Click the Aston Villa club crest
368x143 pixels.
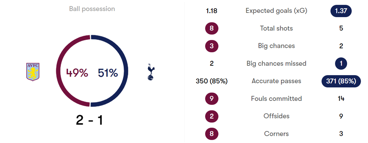pyautogui.click(x=33, y=72)
